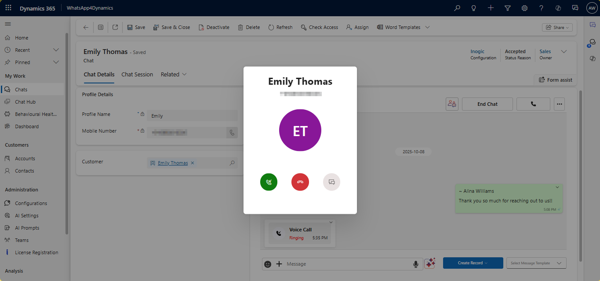The width and height of the screenshot is (600, 281).
Task: Click the gray message reply icon
Action: (332, 182)
